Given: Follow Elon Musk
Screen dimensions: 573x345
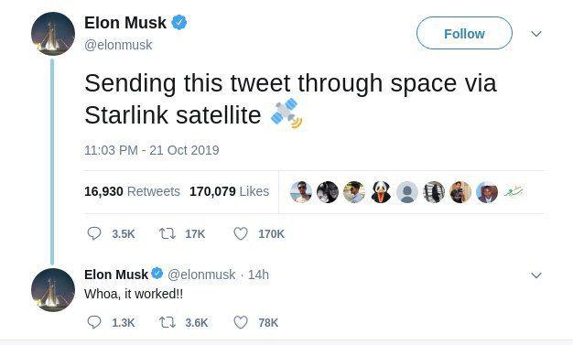Looking at the screenshot, I should point(464,33).
